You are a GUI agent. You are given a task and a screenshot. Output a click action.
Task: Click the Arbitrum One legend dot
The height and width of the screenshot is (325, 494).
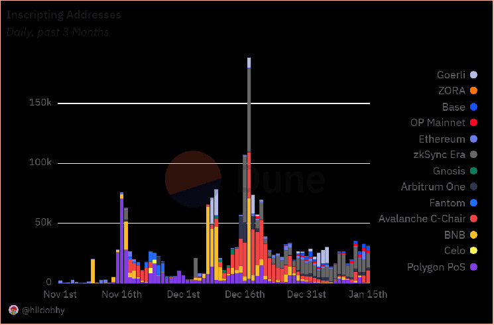[473, 186]
